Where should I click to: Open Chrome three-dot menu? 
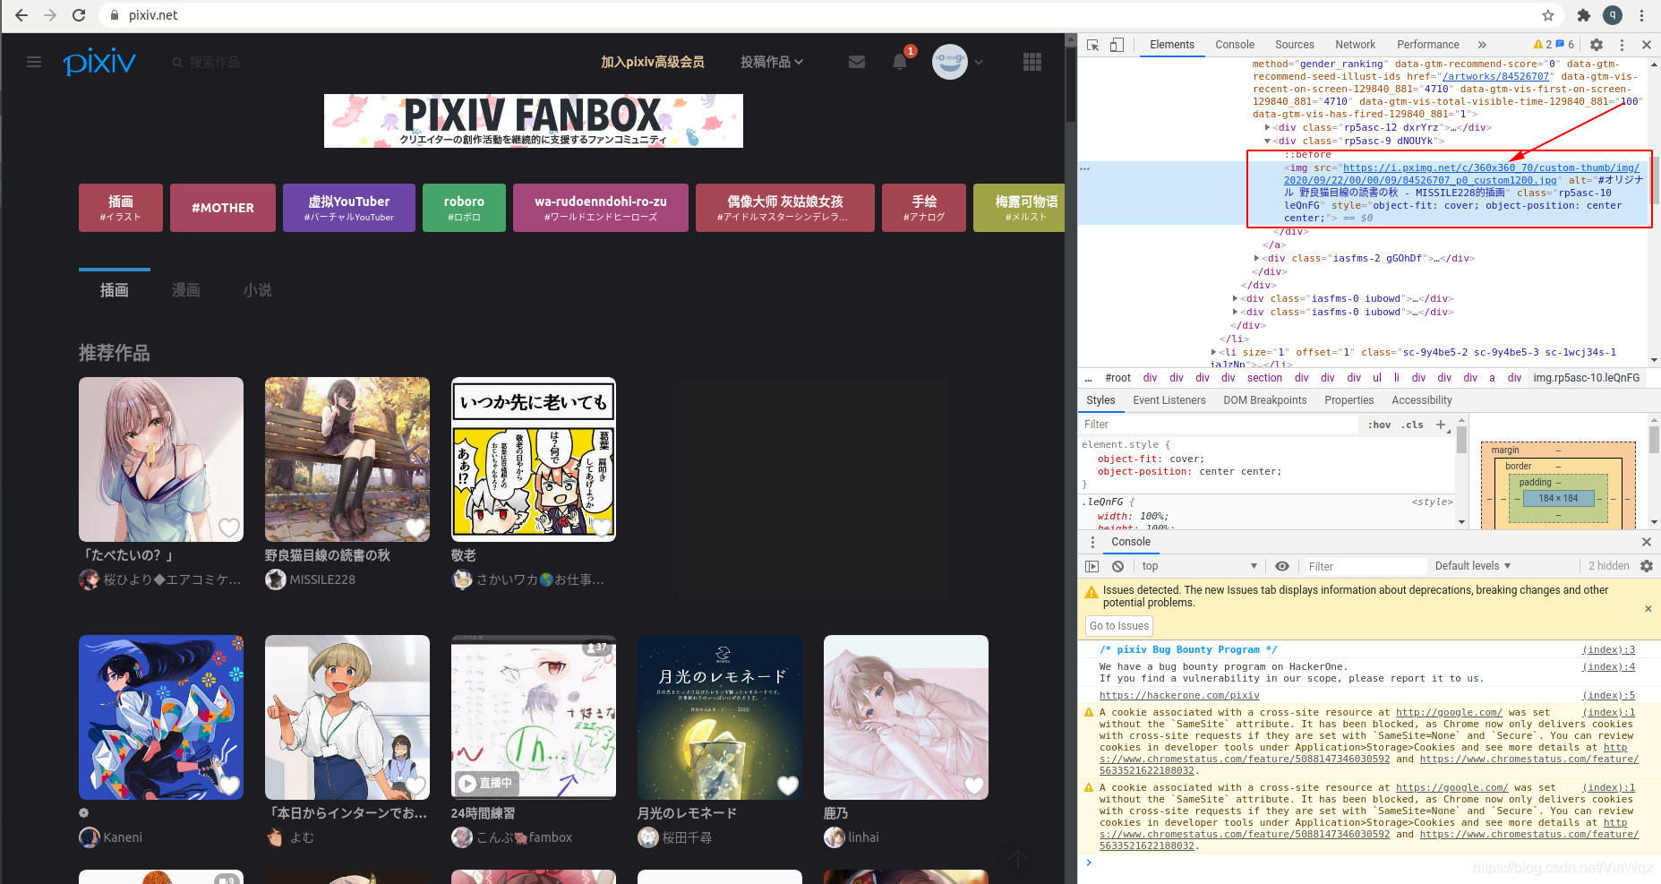click(1641, 15)
